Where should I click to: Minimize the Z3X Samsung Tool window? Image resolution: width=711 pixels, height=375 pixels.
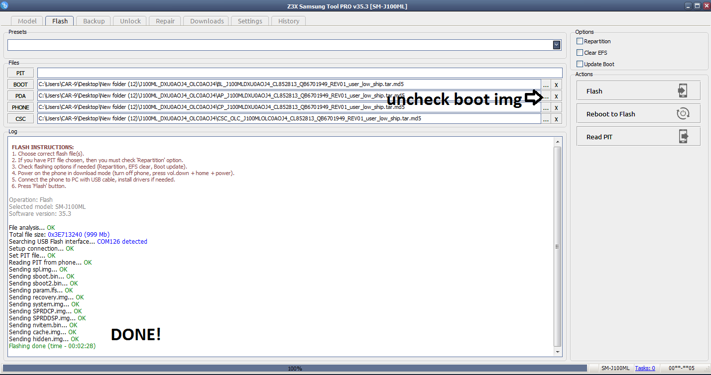[x=688, y=5]
